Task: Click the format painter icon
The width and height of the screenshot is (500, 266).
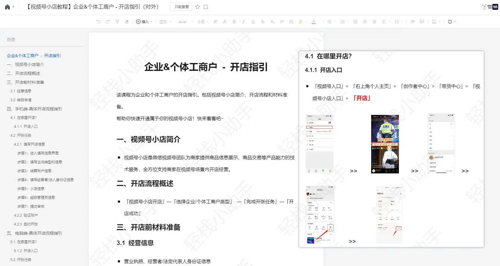Action: (x=117, y=22)
